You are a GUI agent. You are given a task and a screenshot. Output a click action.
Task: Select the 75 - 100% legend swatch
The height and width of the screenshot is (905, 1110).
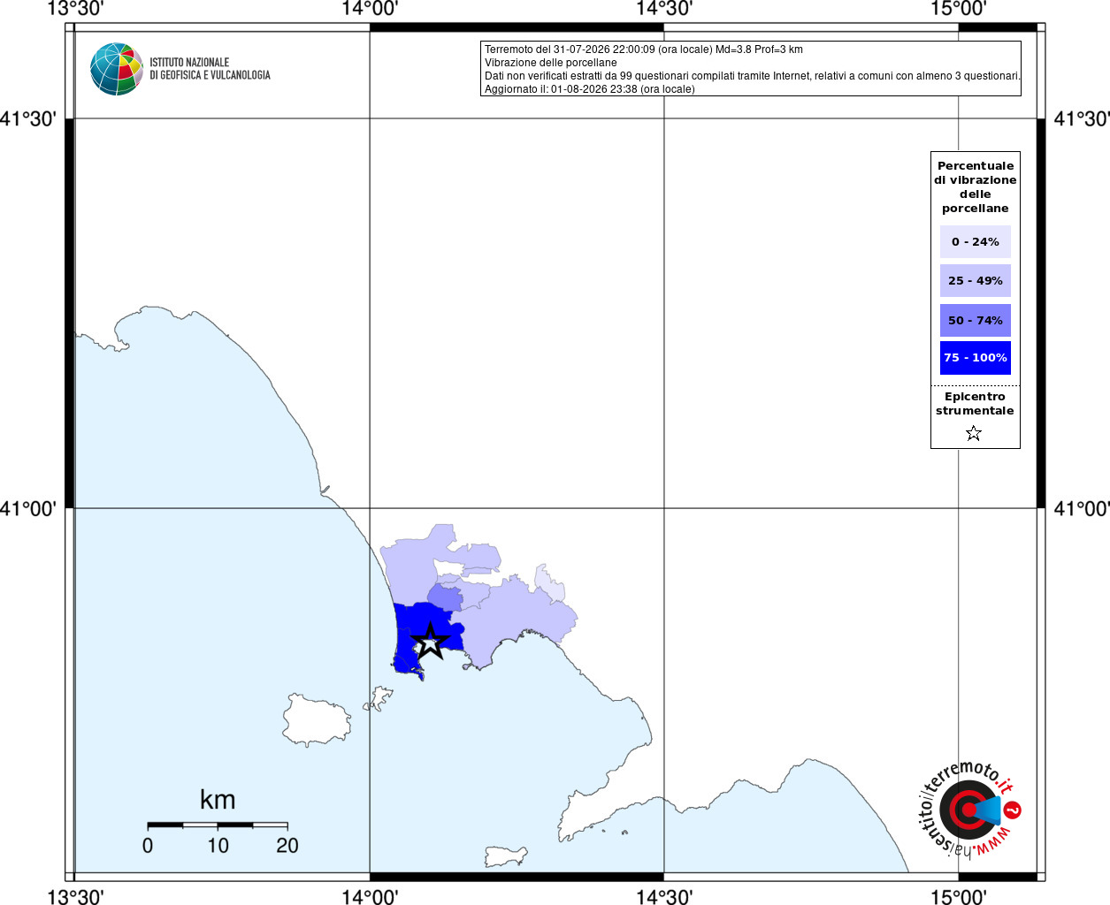pos(975,358)
